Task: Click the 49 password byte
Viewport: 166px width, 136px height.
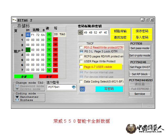Action: coord(85,32)
